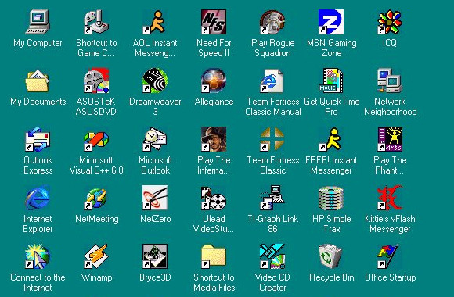Image resolution: width=454 pixels, height=297 pixels.
Task: Select the My Computer desktop icon
Action: point(38,22)
